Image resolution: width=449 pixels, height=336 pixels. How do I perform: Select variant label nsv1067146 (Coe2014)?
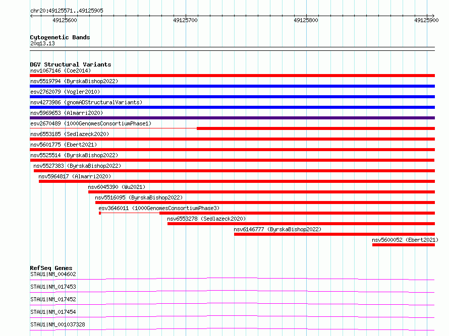pyautogui.click(x=61, y=71)
